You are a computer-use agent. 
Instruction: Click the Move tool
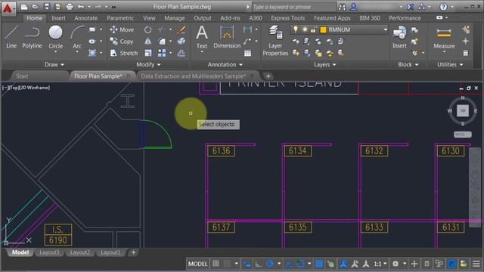click(123, 29)
